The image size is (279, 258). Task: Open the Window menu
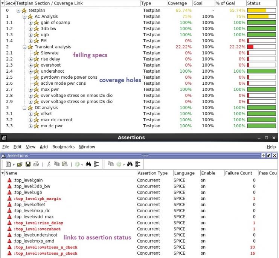click(87, 147)
